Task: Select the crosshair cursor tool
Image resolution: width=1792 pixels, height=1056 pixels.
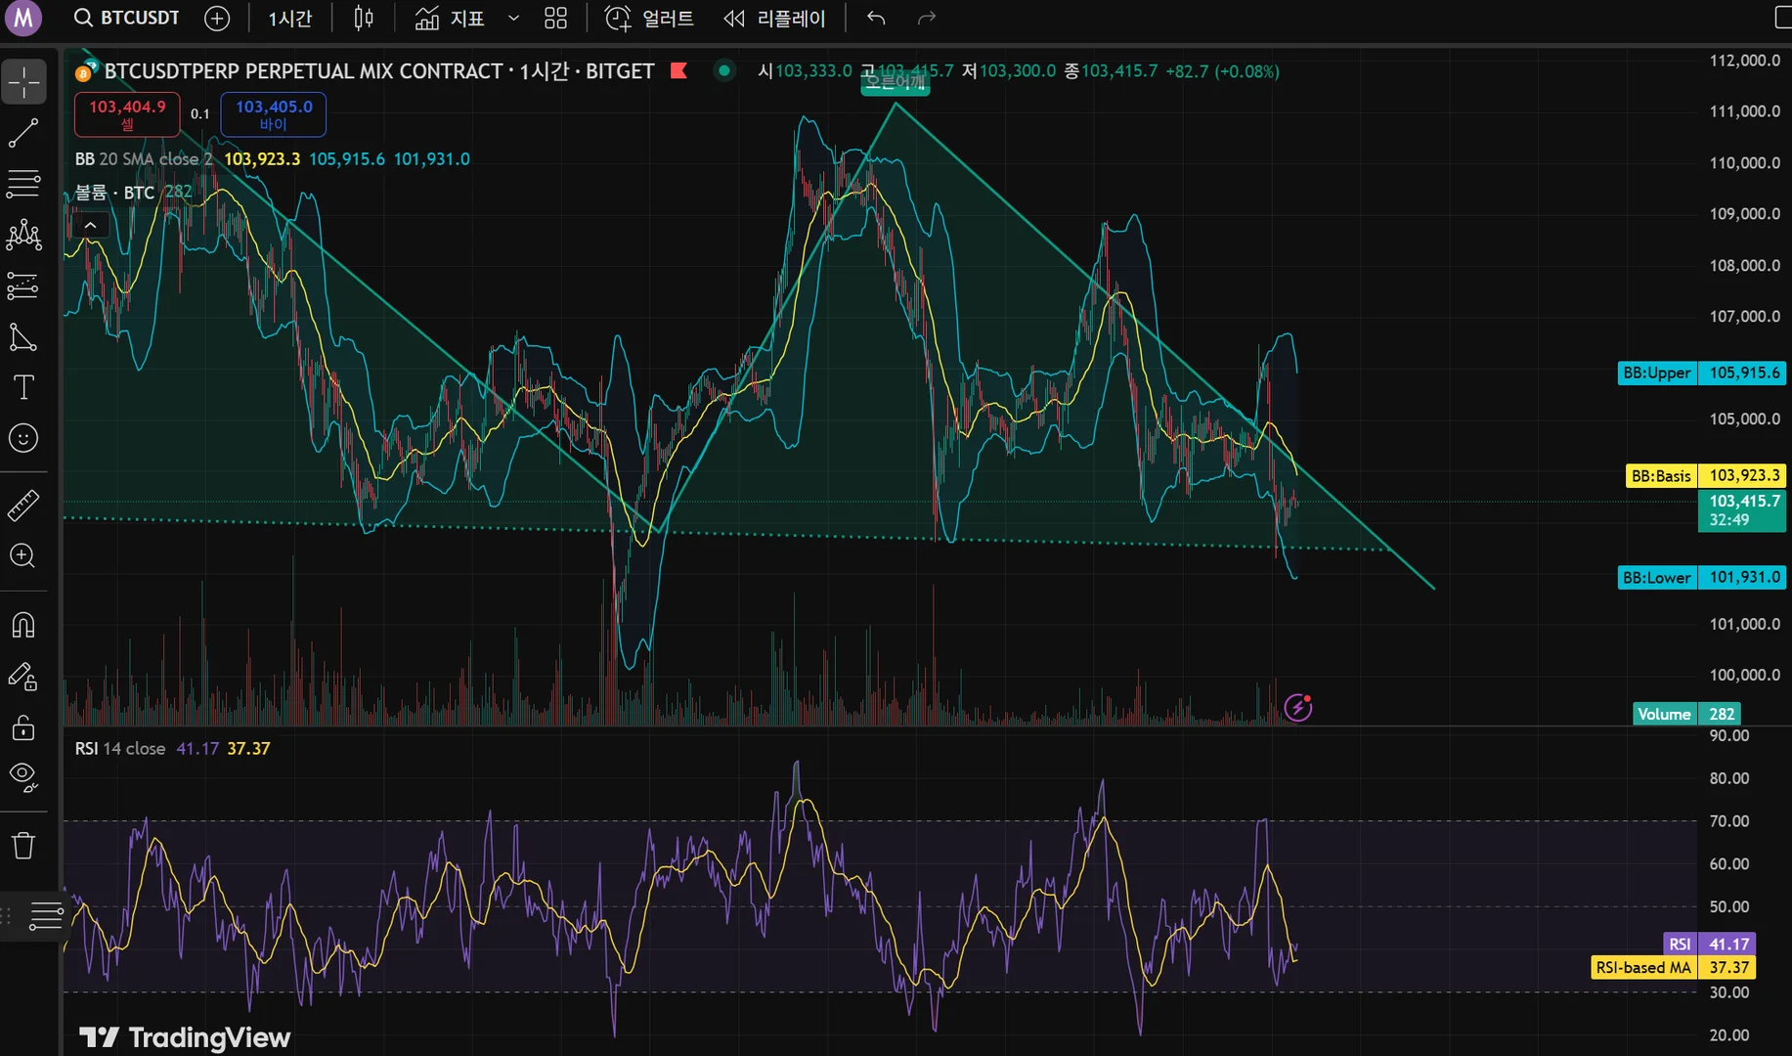Action: [x=23, y=82]
